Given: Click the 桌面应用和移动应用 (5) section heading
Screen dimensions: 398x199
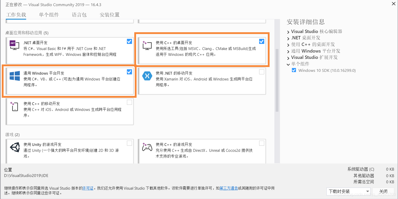Looking at the screenshot, I should coord(27,33).
